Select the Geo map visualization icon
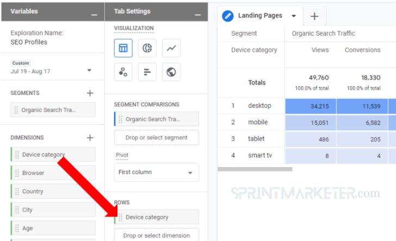 click(171, 72)
